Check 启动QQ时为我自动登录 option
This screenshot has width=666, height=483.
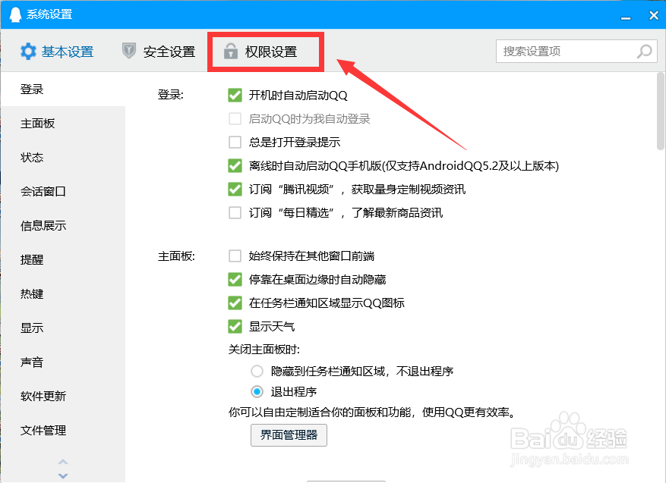(x=235, y=119)
